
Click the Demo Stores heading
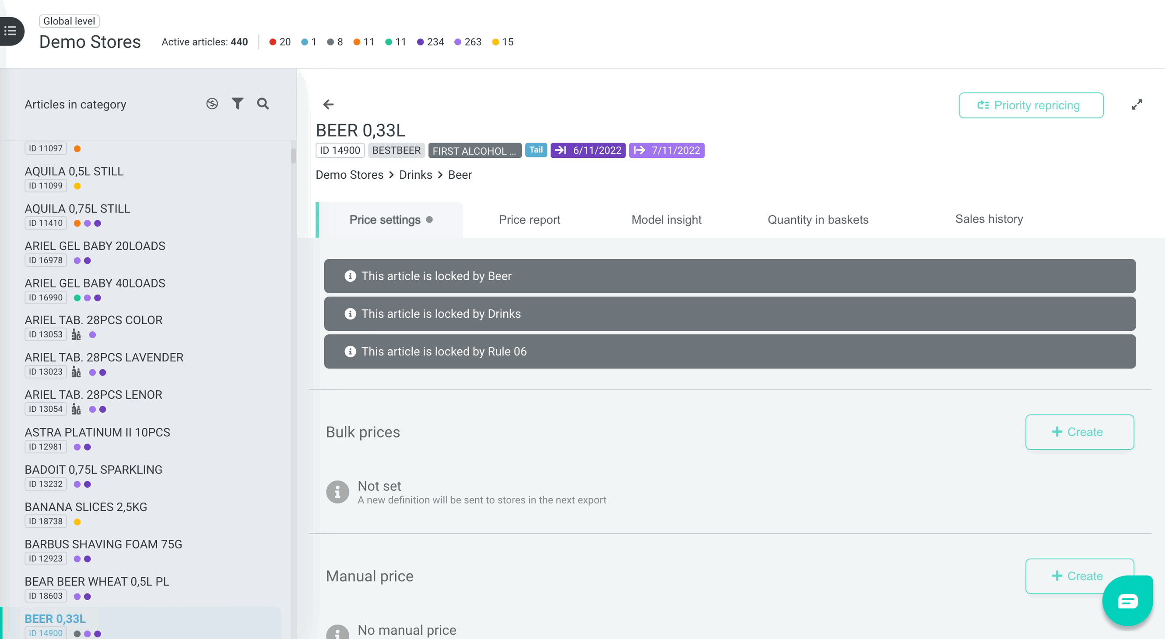click(90, 42)
